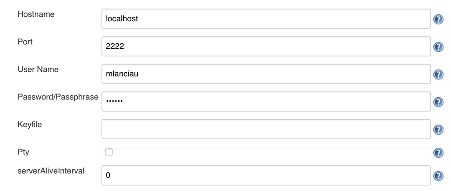The width and height of the screenshot is (451, 191).
Task: Click the empty Keyfile input box
Action: click(266, 129)
